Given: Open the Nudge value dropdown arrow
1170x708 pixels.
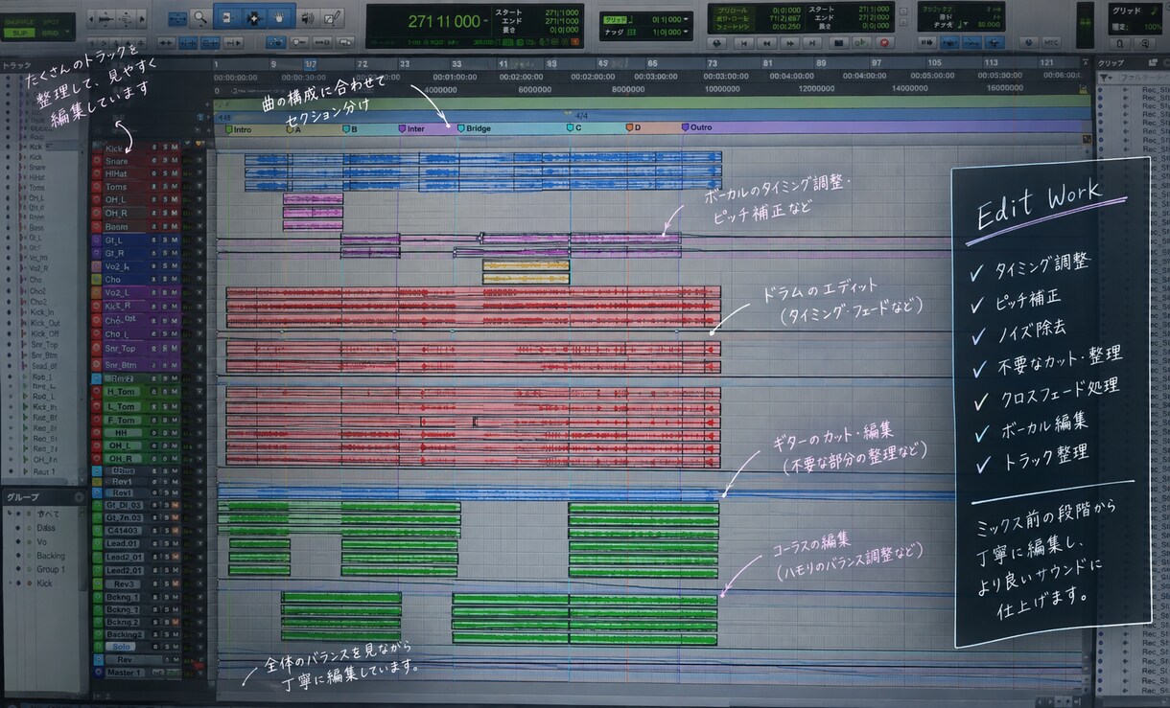Looking at the screenshot, I should tap(688, 33).
